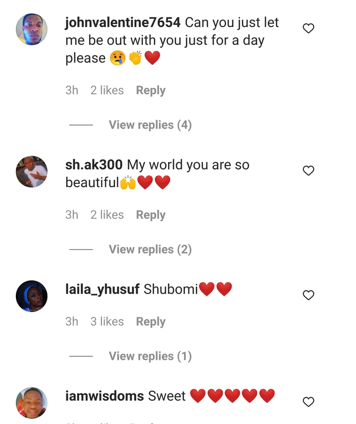This screenshot has height=424, width=356.
Task: View the 3 likes on laila_yhusuf's comment
Action: click(x=107, y=322)
